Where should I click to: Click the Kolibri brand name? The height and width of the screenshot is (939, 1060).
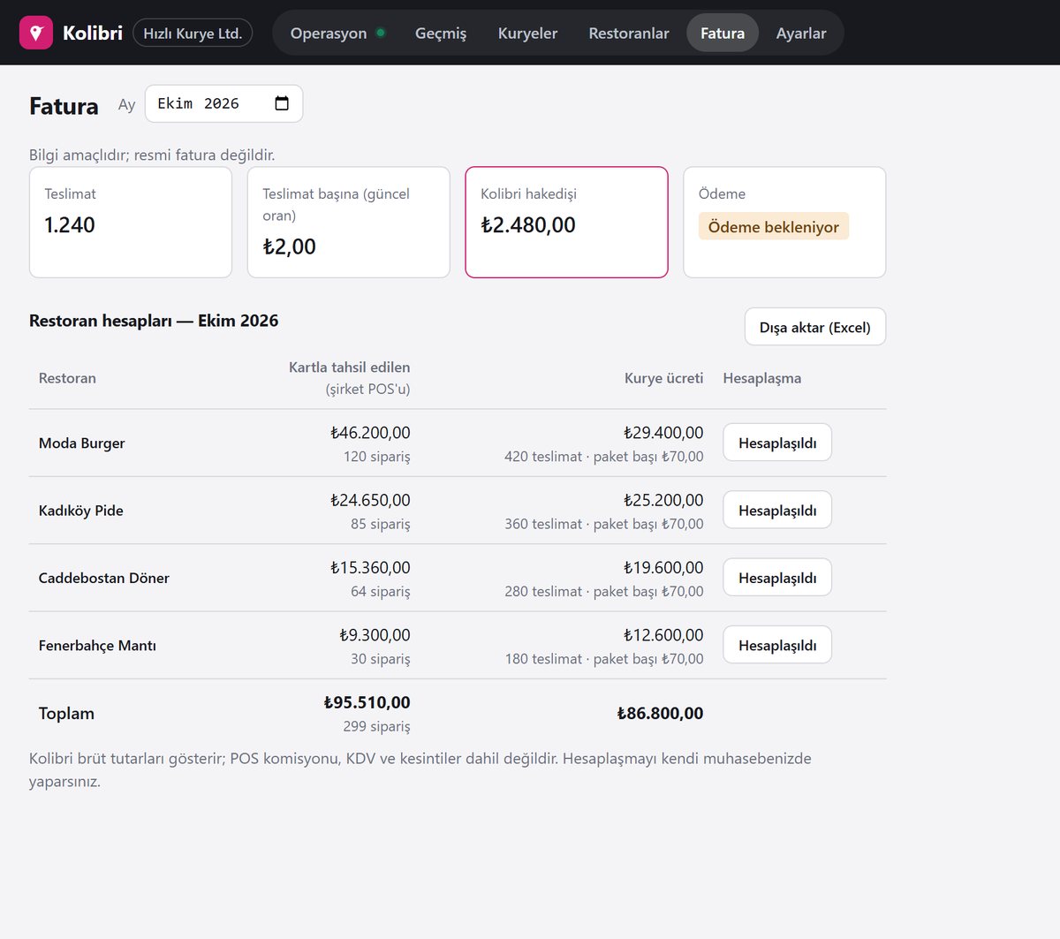(93, 33)
